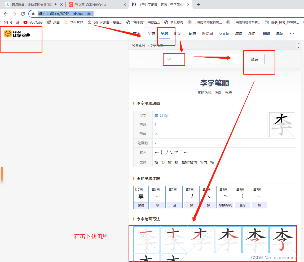Image resolution: width=304 pixels, height=262 pixels.
Task: Click the 比邻词典 site logo
Action: pyautogui.click(x=17, y=34)
